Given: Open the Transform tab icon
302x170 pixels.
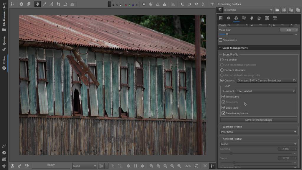Looking at the screenshot, I should point(259,18).
